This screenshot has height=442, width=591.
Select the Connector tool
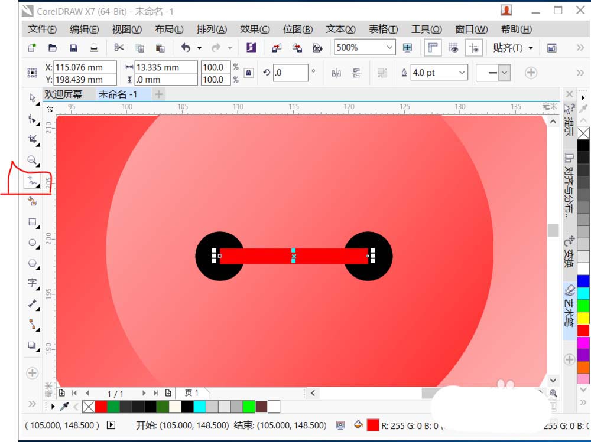pyautogui.click(x=33, y=324)
